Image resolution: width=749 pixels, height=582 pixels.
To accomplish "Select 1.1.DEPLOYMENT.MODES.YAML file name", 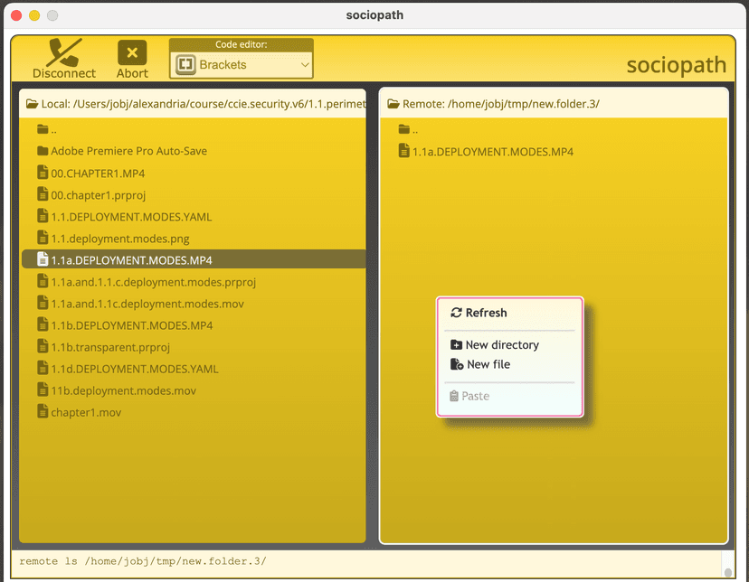I will point(131,217).
